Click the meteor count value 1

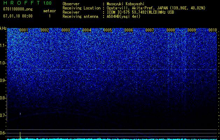tap(50, 16)
